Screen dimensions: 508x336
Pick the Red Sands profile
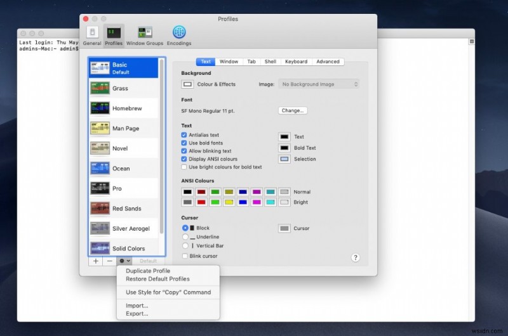tap(124, 209)
